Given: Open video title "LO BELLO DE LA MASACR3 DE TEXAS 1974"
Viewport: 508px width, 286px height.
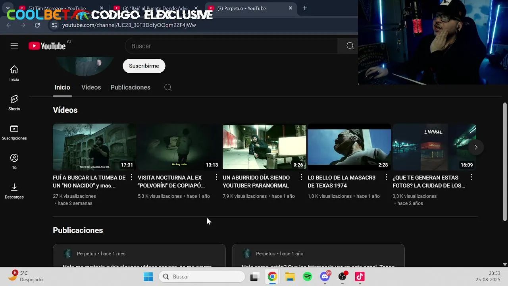Looking at the screenshot, I should [341, 182].
